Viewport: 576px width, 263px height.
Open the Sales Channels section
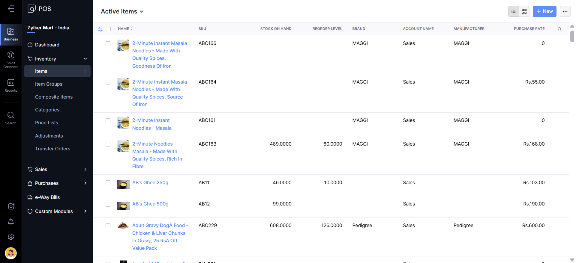click(11, 60)
